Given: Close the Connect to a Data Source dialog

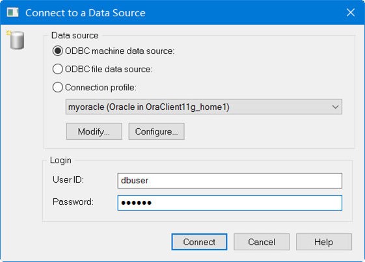Looking at the screenshot, I should click(351, 12).
